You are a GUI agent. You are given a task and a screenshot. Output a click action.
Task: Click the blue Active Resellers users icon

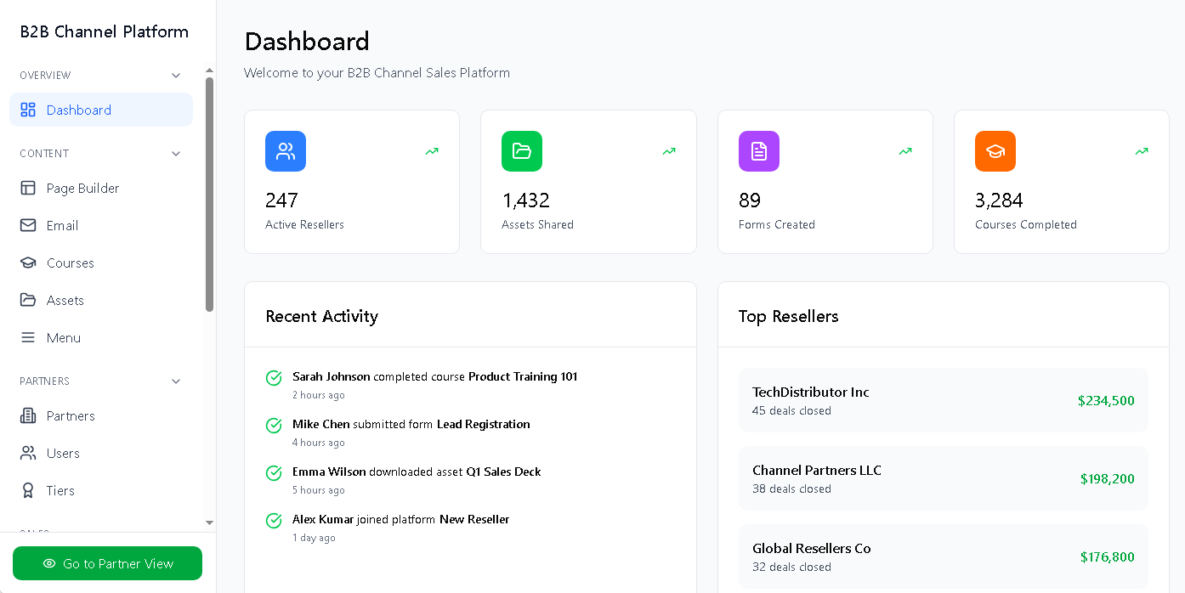(286, 151)
